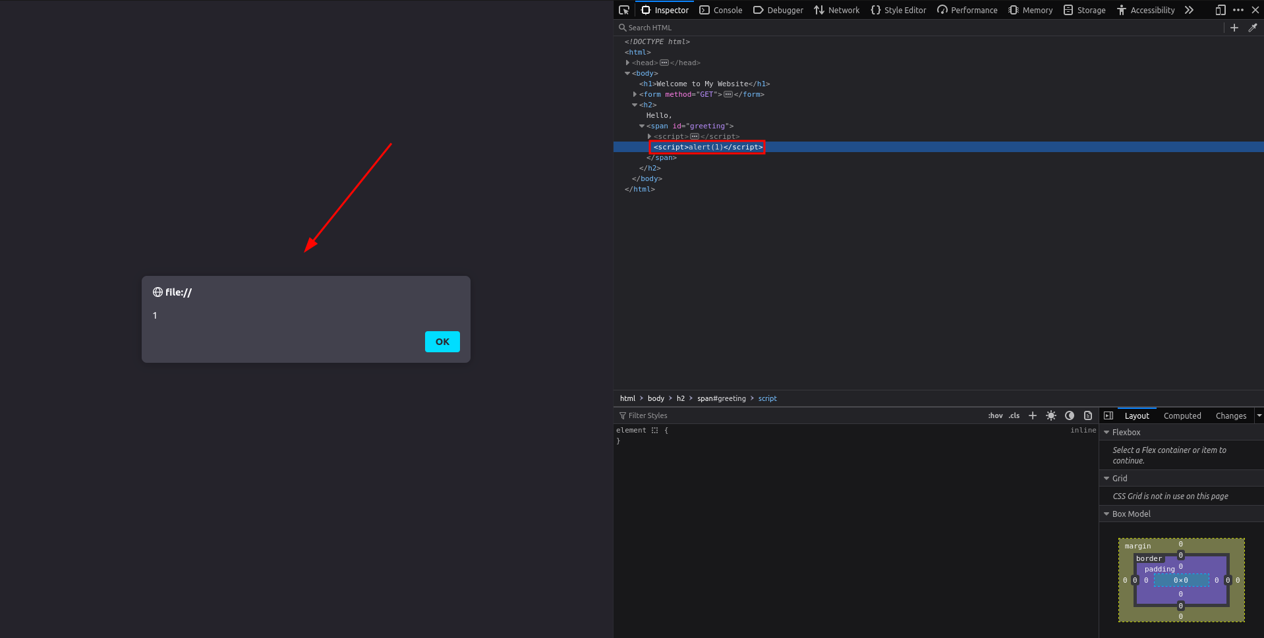Expand the head element node
This screenshot has height=638, width=1264.
coord(627,63)
